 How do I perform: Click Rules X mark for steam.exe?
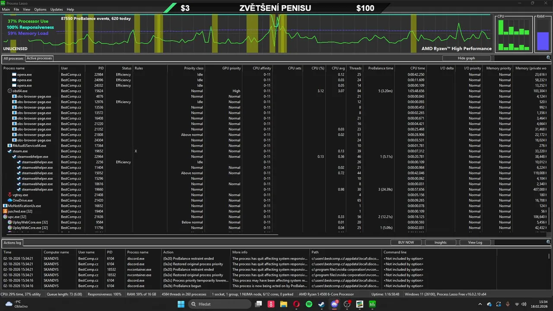(136, 151)
